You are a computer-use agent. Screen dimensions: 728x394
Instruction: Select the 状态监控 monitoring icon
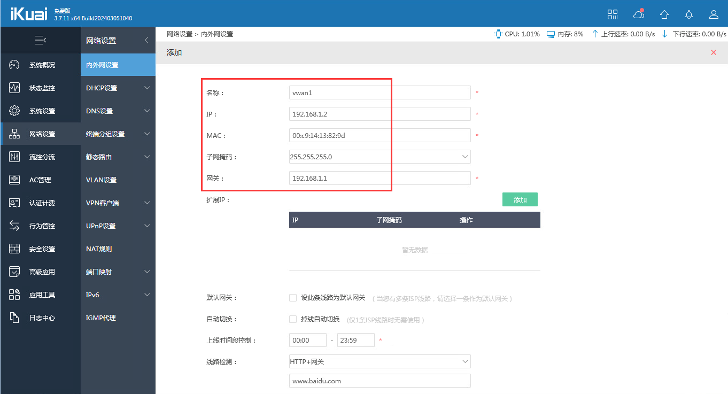pyautogui.click(x=41, y=88)
